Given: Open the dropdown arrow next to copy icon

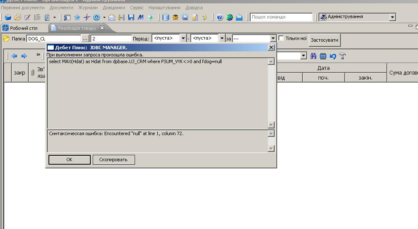Looking at the screenshot, I should 54,18.
